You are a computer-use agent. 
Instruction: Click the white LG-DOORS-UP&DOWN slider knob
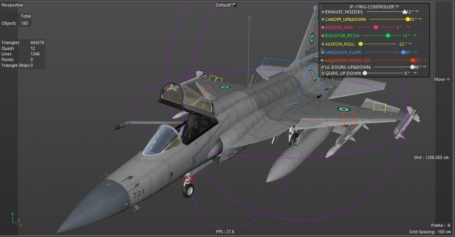pos(412,67)
